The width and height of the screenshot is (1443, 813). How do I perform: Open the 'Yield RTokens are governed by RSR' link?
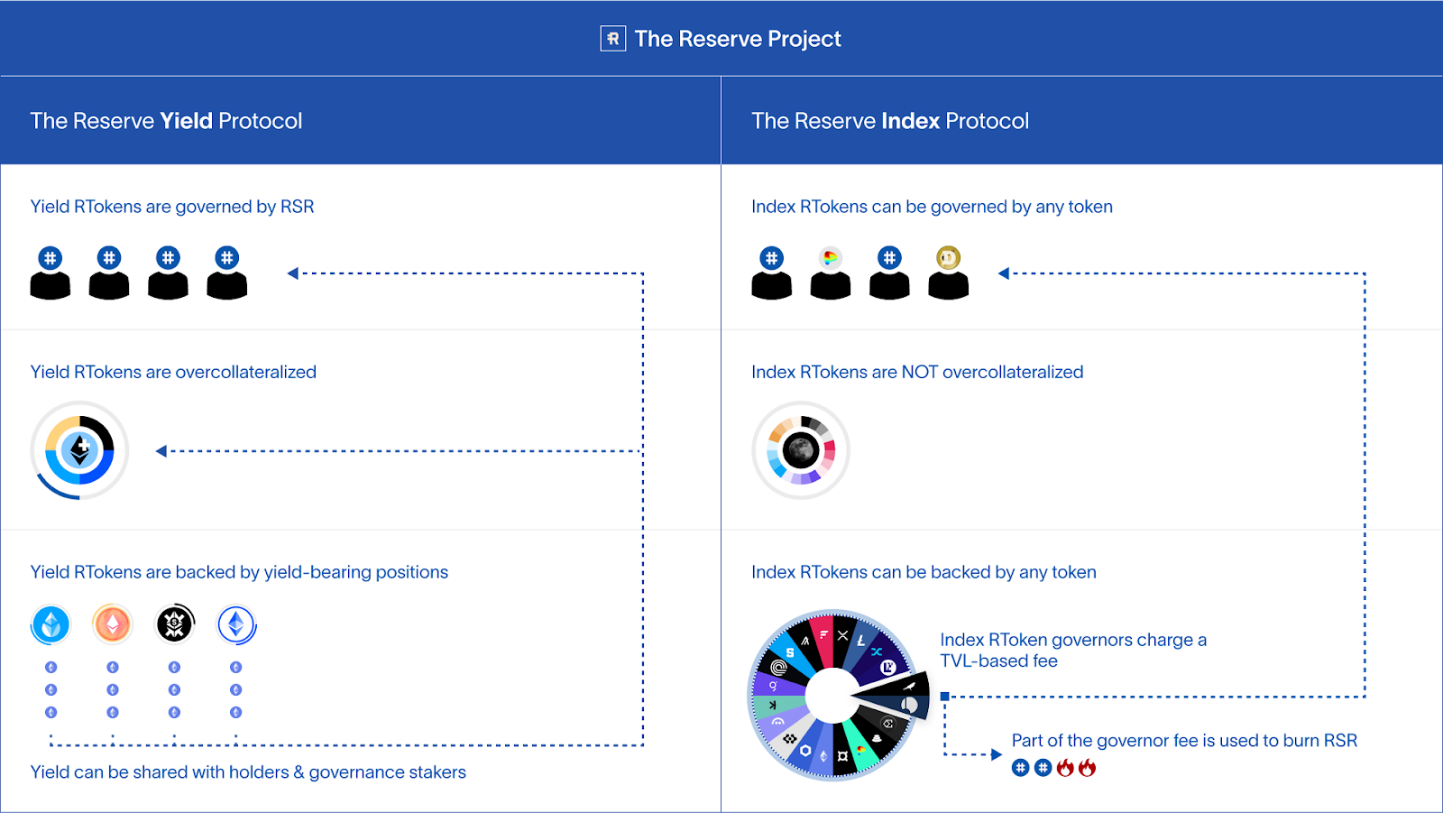point(171,207)
